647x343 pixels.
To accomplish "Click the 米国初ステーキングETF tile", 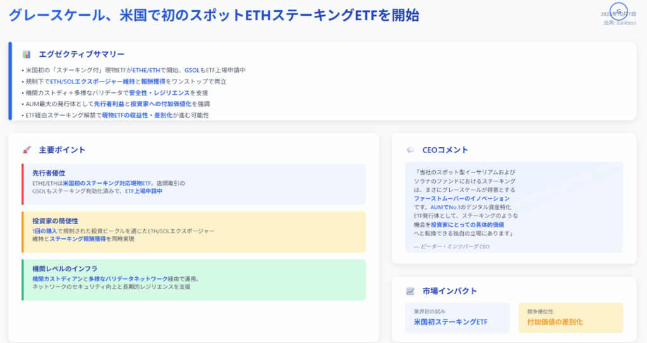I will pos(457,318).
